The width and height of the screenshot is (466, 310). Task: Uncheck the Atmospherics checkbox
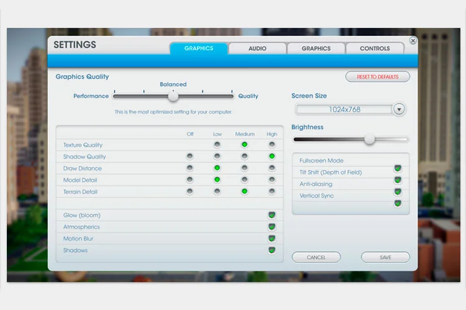tap(272, 227)
